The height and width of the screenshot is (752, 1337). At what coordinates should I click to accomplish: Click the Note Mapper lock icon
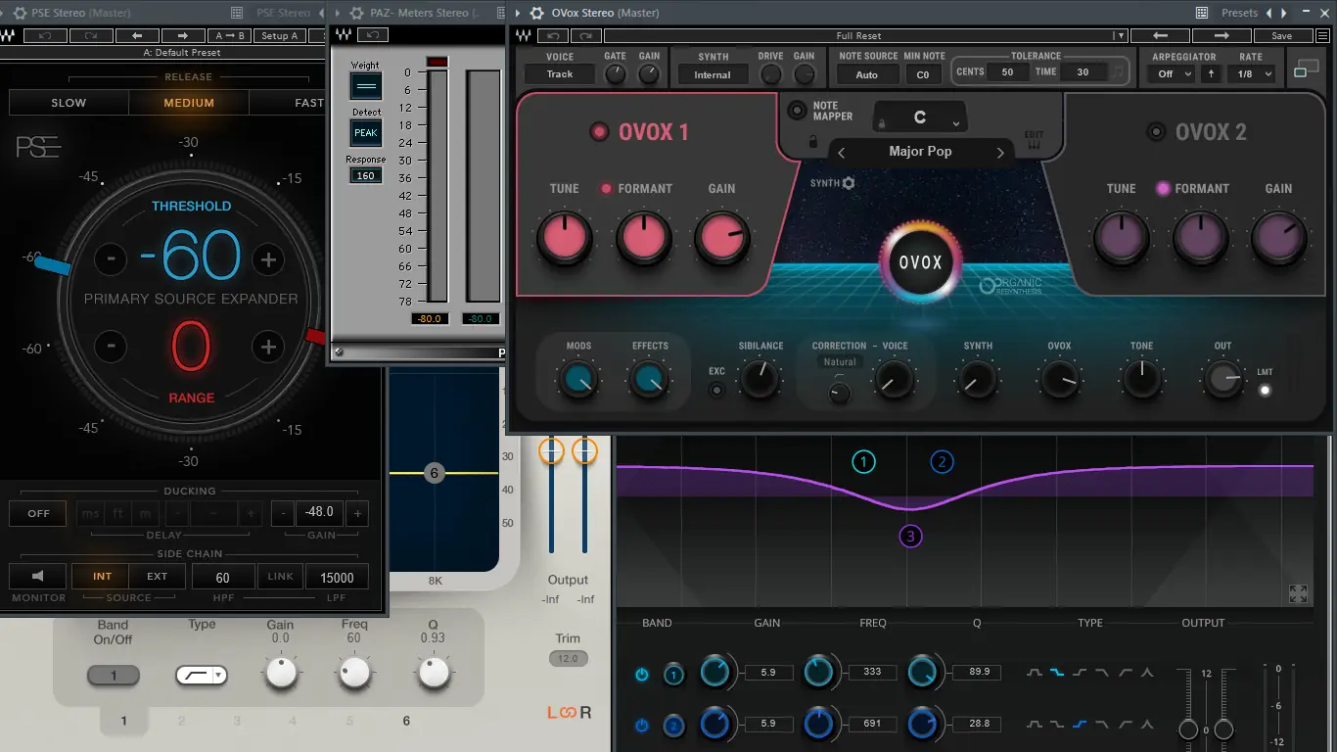[x=812, y=141]
